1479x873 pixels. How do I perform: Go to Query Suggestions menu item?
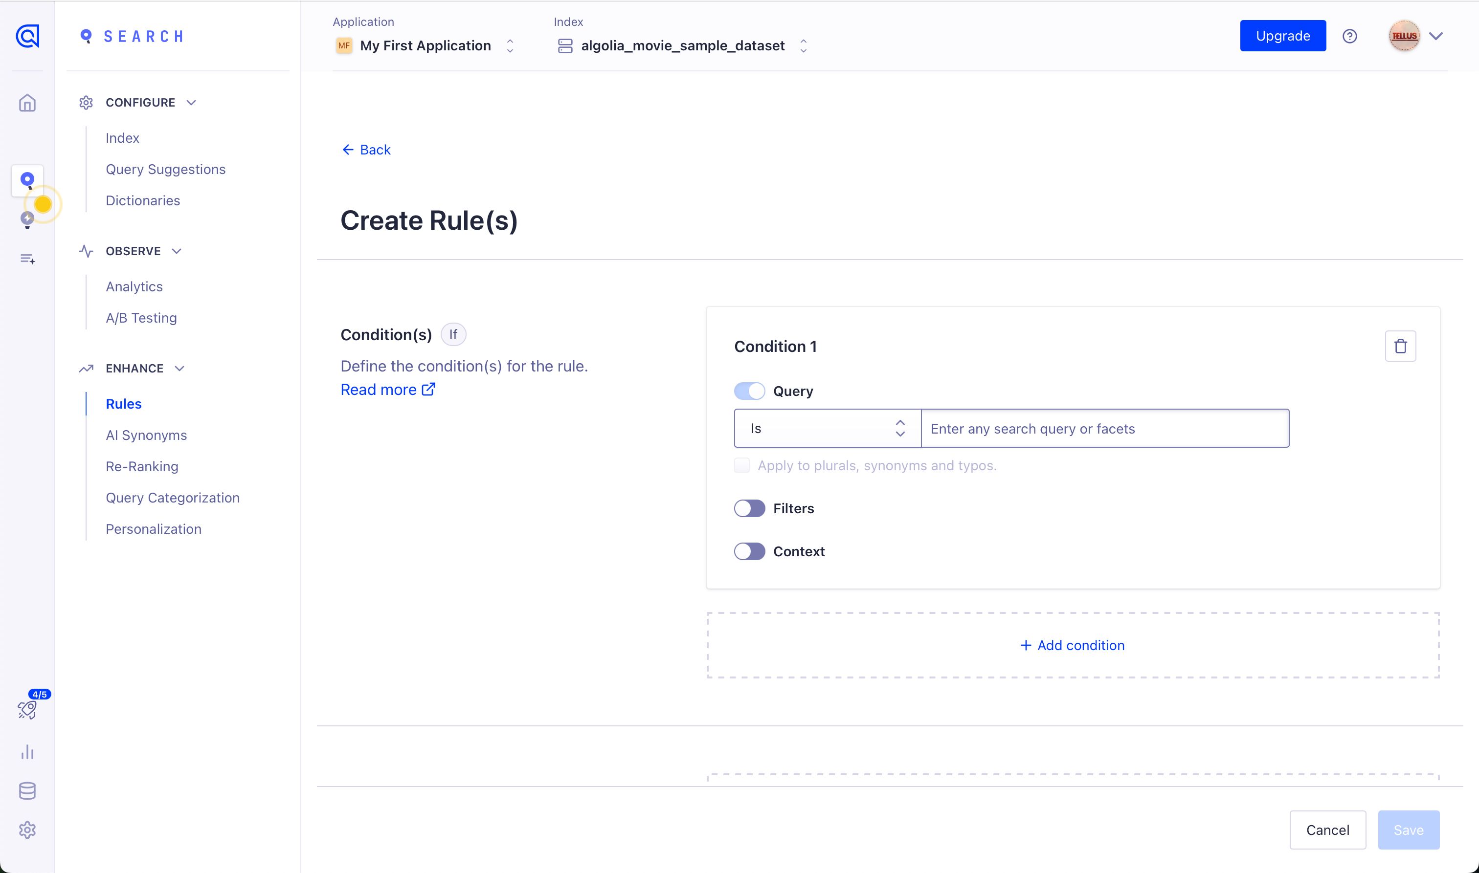pos(165,170)
